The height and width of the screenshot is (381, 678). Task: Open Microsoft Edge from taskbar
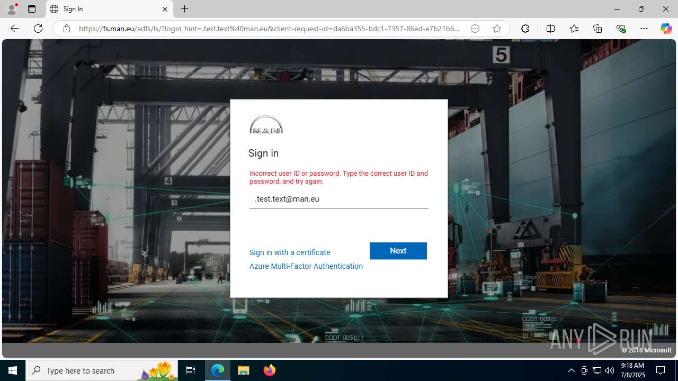click(218, 370)
